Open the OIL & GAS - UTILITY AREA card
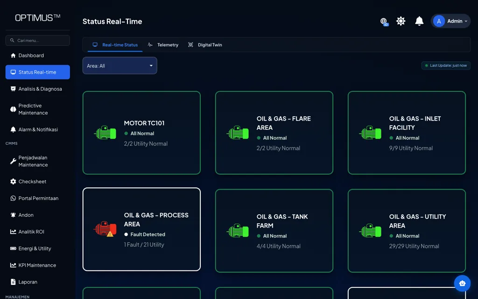Image resolution: width=478 pixels, height=299 pixels. pyautogui.click(x=407, y=231)
